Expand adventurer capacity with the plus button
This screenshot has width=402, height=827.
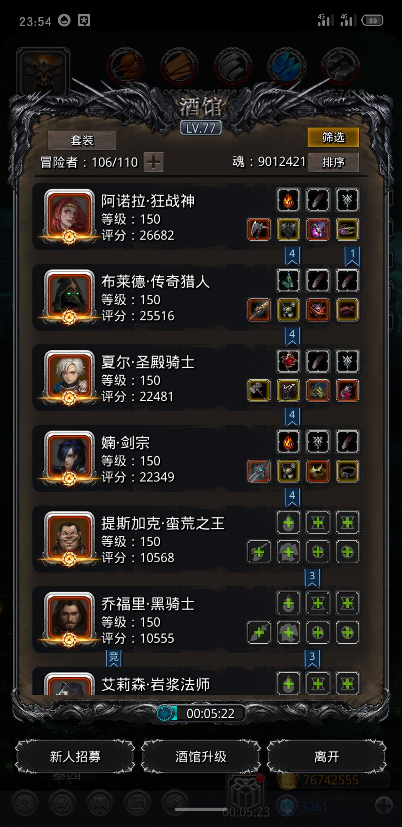point(153,162)
